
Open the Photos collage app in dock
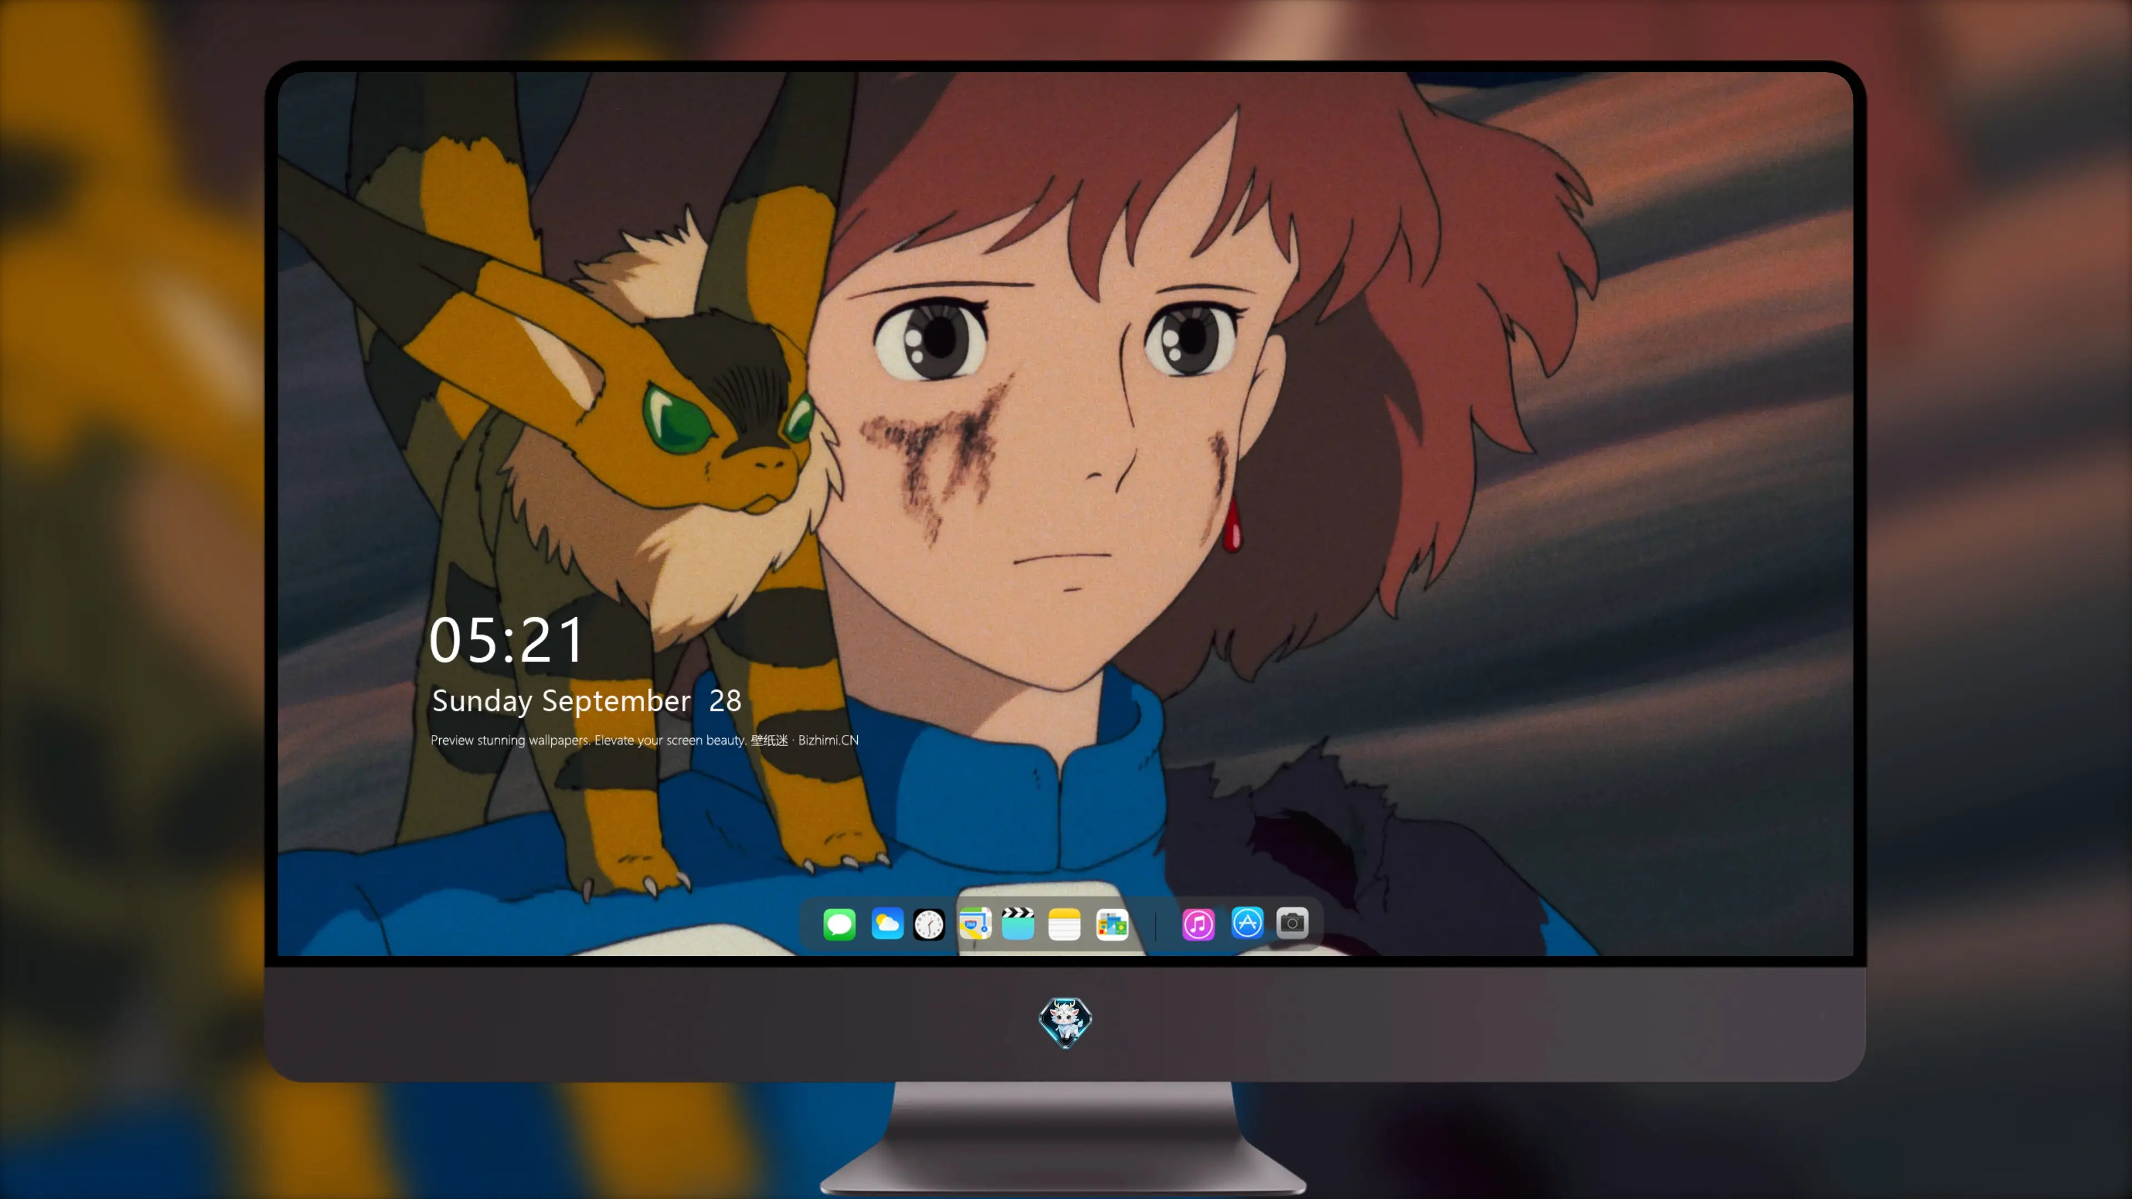1112,924
